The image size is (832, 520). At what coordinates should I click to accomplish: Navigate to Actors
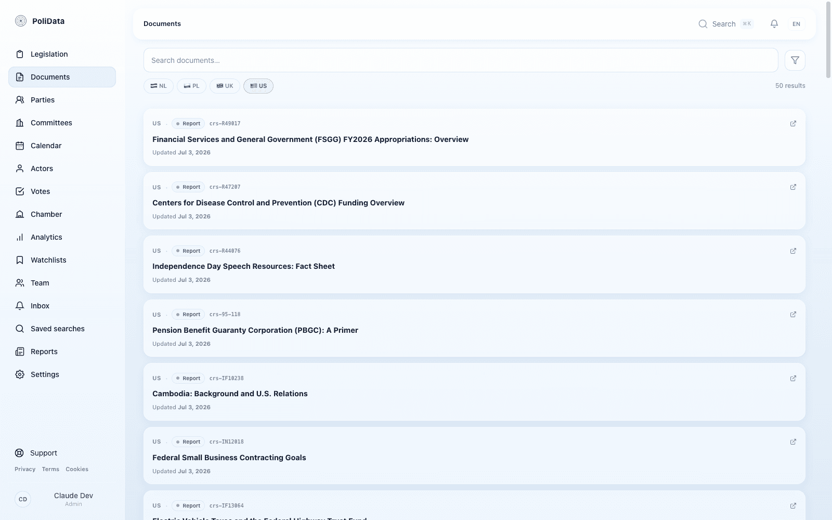click(x=62, y=168)
